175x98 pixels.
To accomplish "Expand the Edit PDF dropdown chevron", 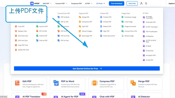I will point(51,3).
